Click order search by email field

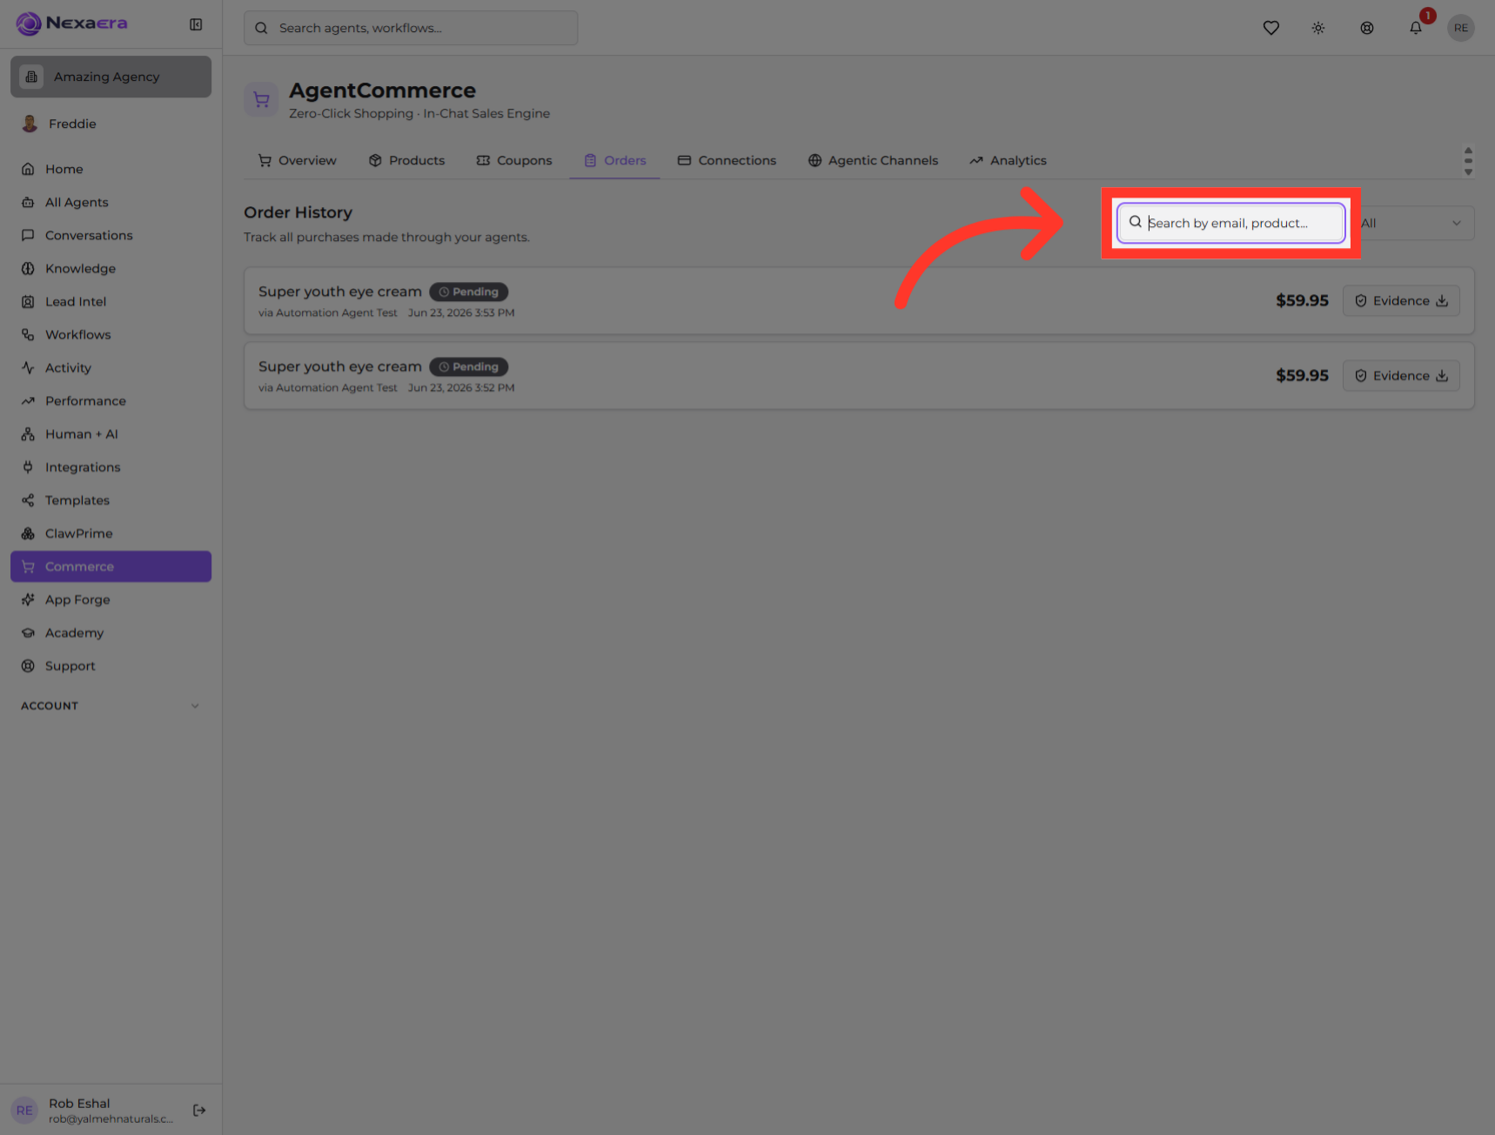point(1230,223)
